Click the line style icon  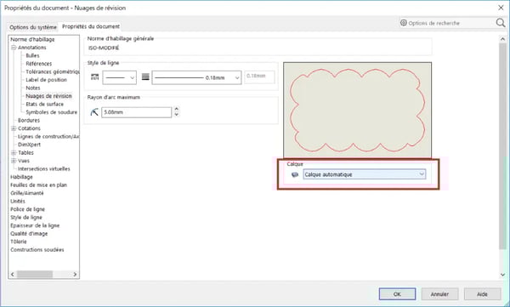tap(94, 77)
